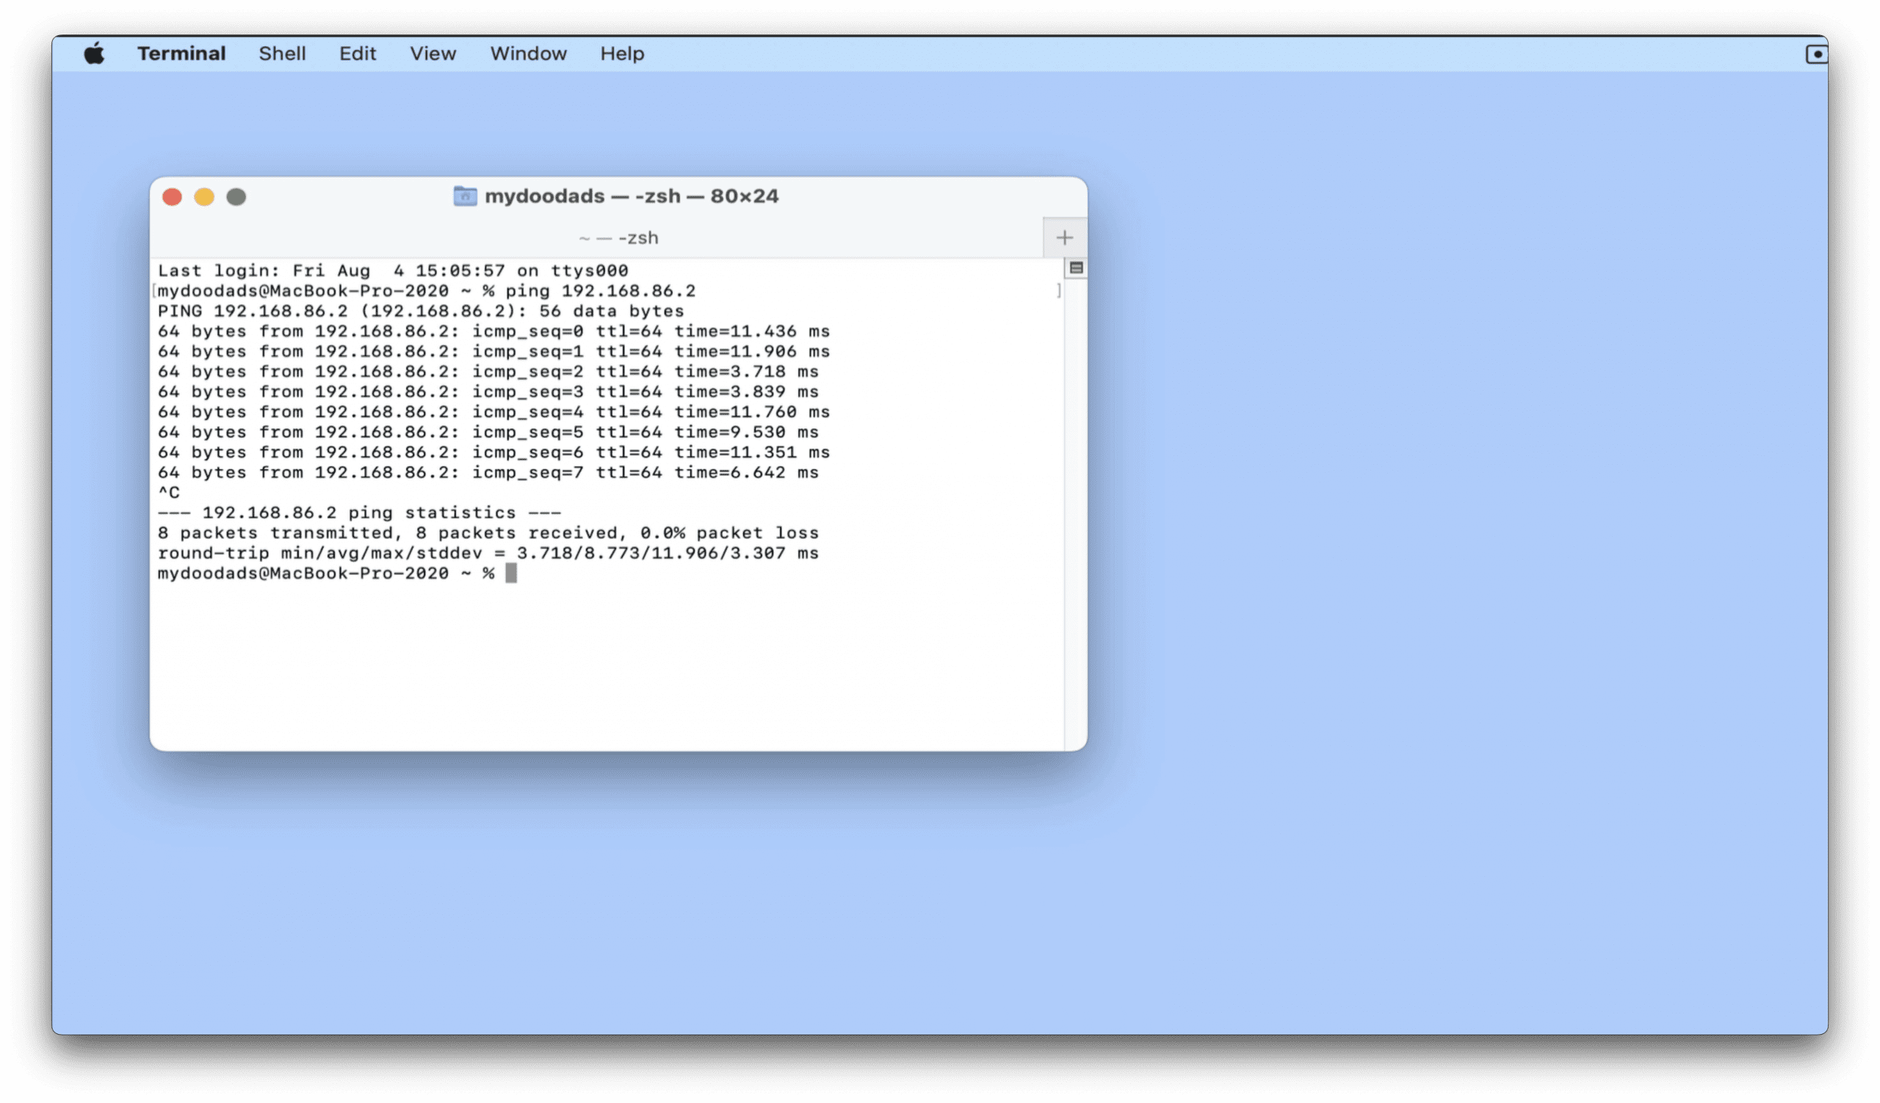The width and height of the screenshot is (1880, 1103).
Task: Click the 'PING 192.168.86.2 ... 56 data bytes' line
Action: pyautogui.click(x=421, y=311)
